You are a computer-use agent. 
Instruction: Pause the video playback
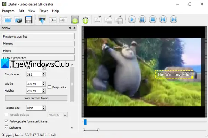coord(142,19)
